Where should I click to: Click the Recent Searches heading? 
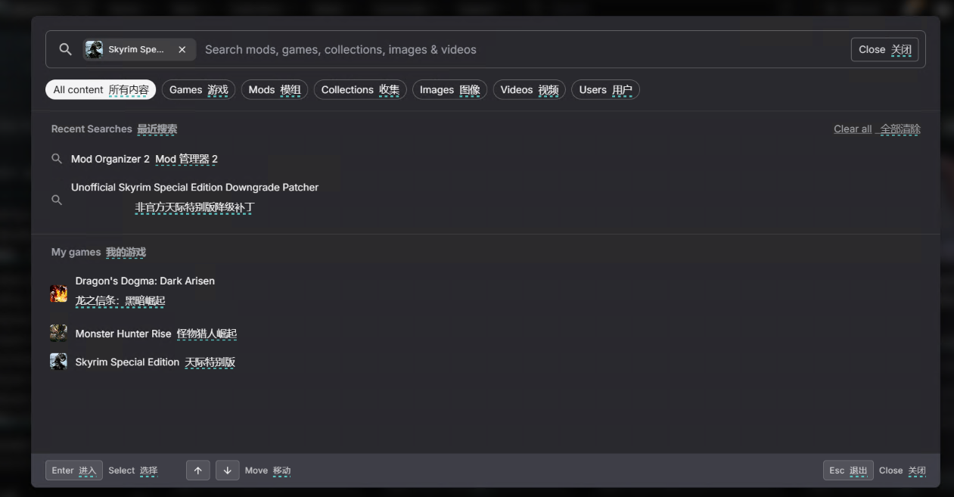pos(114,129)
